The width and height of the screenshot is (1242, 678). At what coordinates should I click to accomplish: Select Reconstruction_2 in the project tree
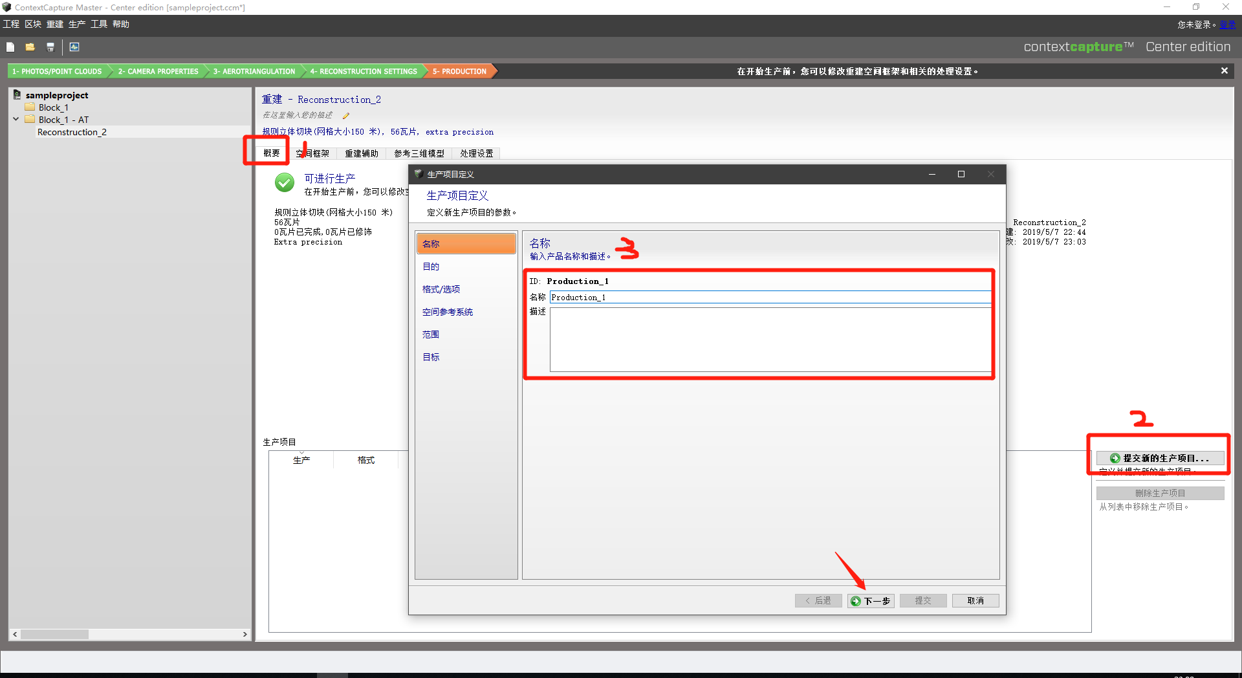(x=72, y=132)
